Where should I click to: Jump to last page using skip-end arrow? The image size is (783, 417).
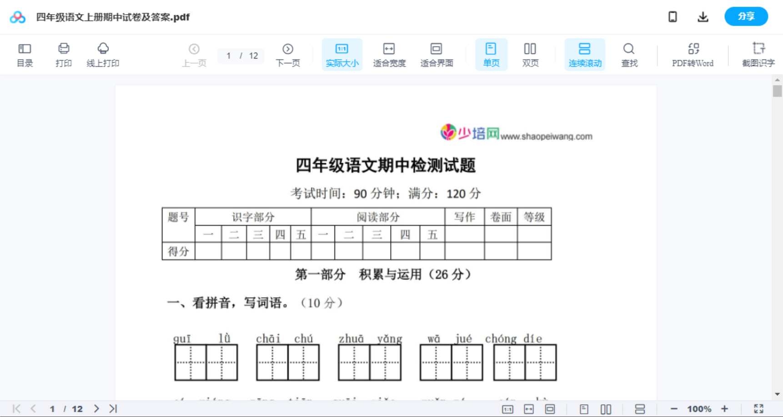click(112, 408)
